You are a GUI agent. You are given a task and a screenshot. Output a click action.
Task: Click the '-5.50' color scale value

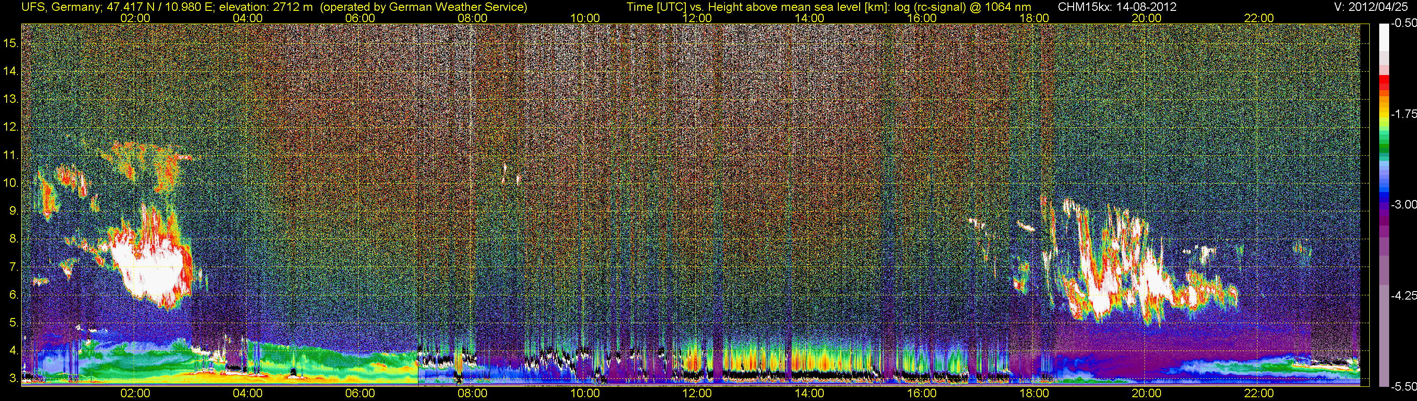pos(1403,386)
